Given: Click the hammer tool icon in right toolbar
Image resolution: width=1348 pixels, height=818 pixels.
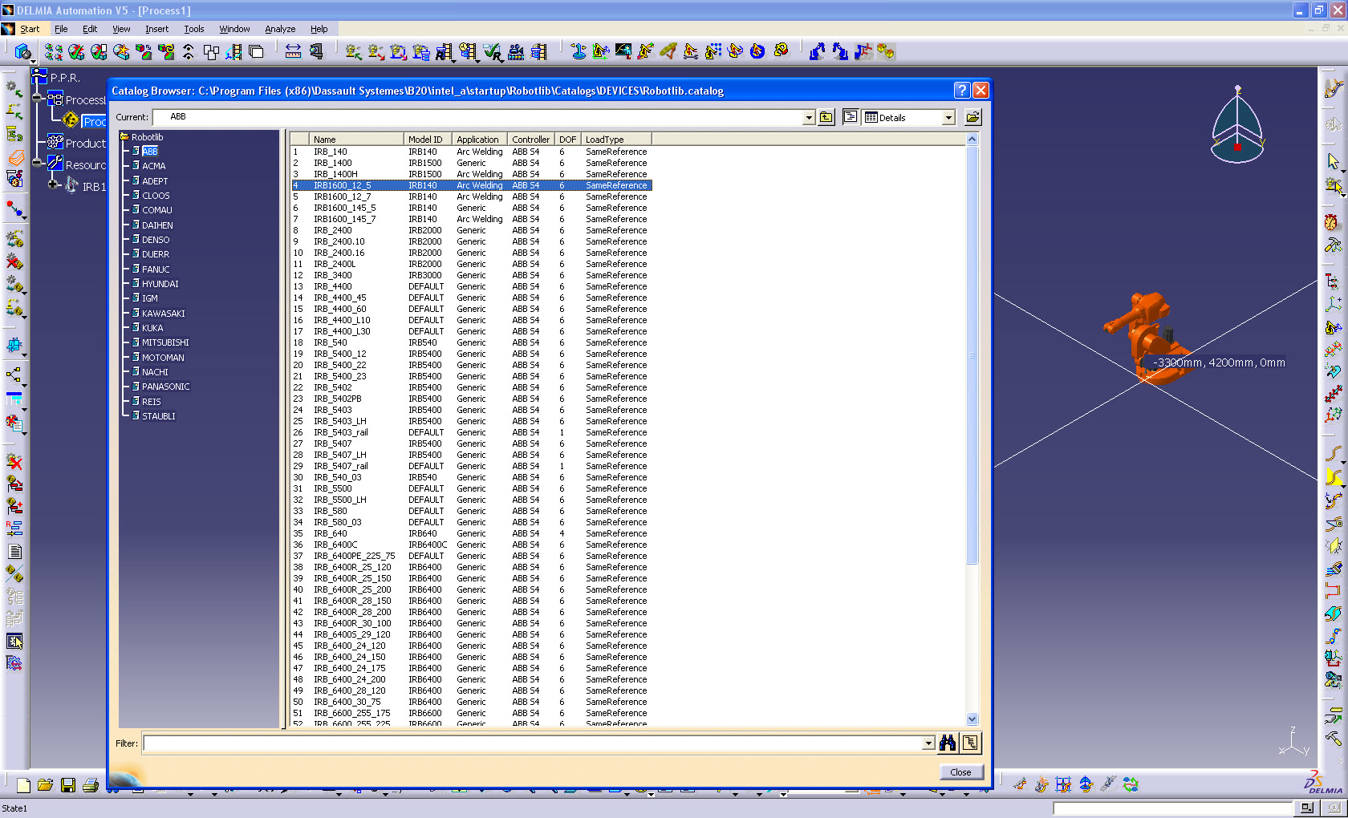Looking at the screenshot, I should (x=1334, y=245).
